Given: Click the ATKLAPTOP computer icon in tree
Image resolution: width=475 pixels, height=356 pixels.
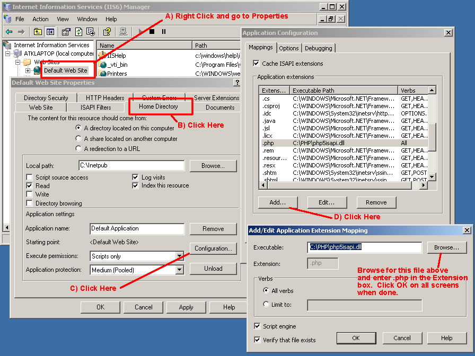Looking at the screenshot, I should coord(17,54).
